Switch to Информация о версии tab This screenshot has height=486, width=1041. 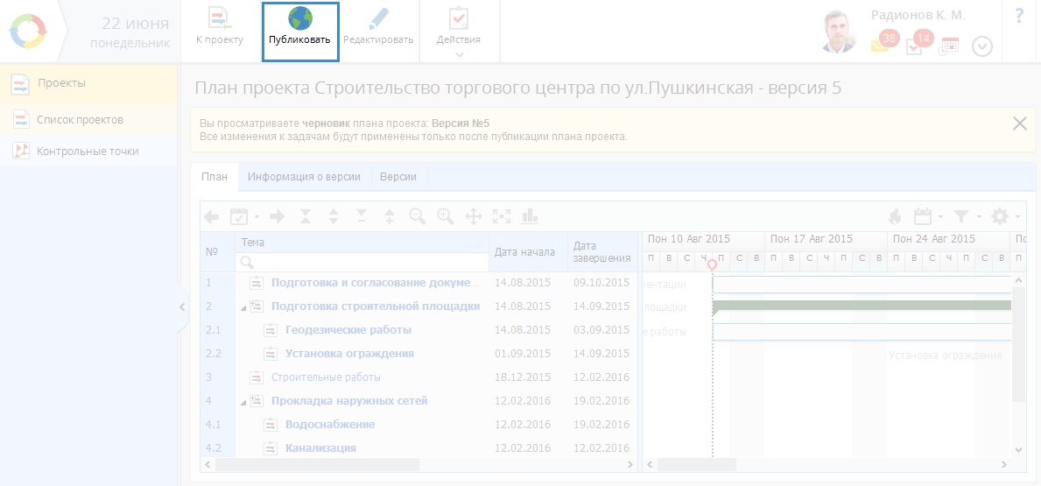(x=304, y=177)
